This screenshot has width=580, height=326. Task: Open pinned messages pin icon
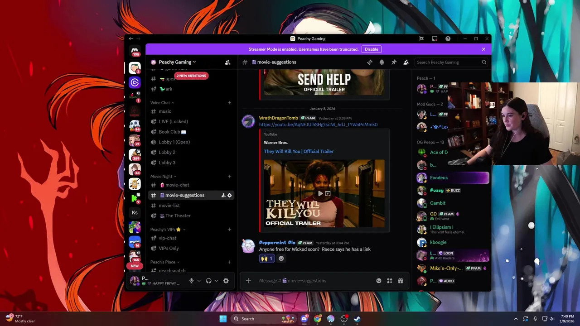394,62
